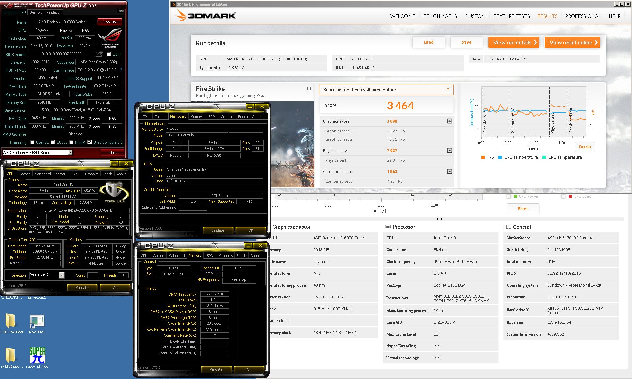Toggle the CUDA checkbox

(53, 142)
